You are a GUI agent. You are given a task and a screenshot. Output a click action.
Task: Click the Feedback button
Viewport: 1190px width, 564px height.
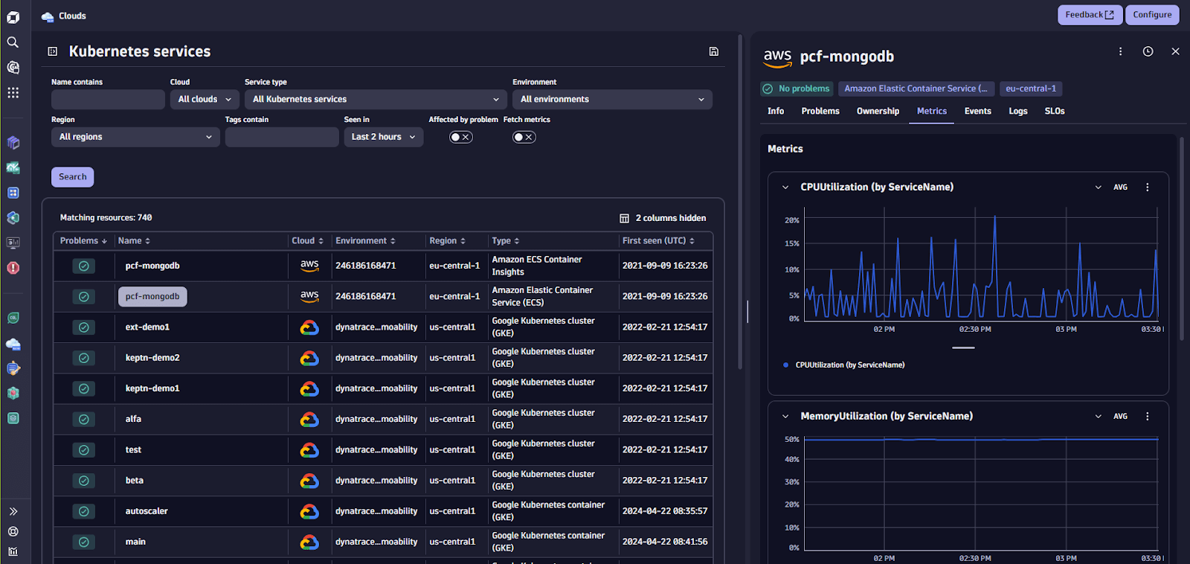click(x=1090, y=15)
